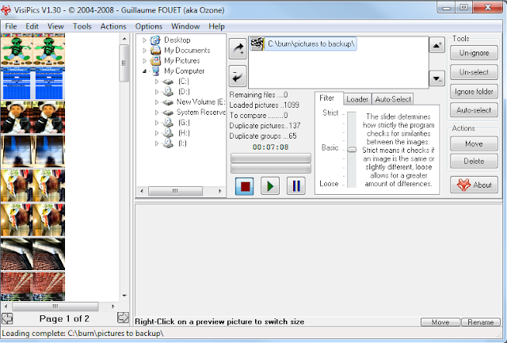This screenshot has width=507, height=343.
Task: Click the Move button under Actions
Action: [x=474, y=144]
